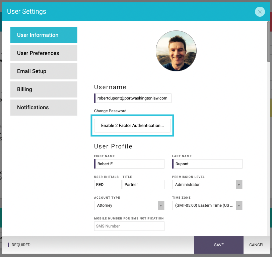Edit the Title field
This screenshot has height=257, width=272.
[x=143, y=185]
